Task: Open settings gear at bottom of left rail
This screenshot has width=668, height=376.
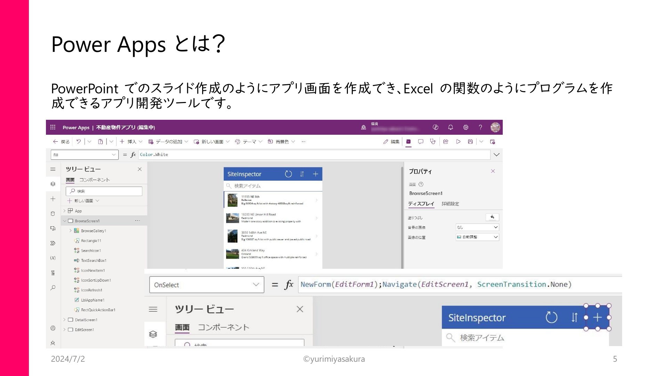Action: (53, 328)
